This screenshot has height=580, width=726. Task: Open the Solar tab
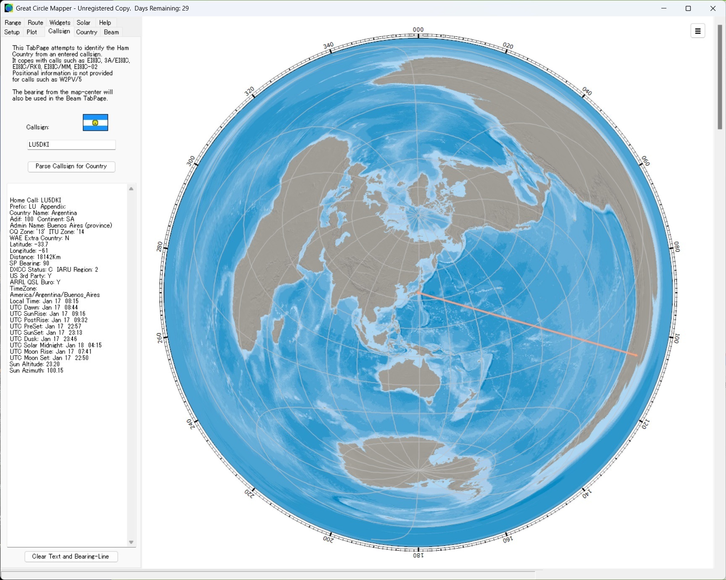click(83, 23)
